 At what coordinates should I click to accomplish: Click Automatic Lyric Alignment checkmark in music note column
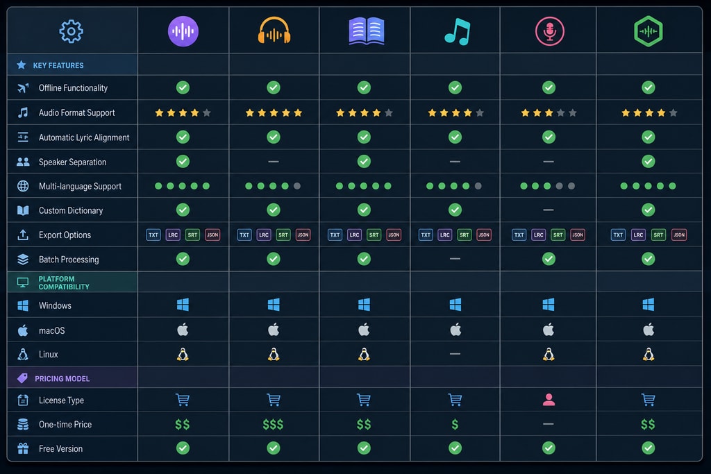coord(455,137)
